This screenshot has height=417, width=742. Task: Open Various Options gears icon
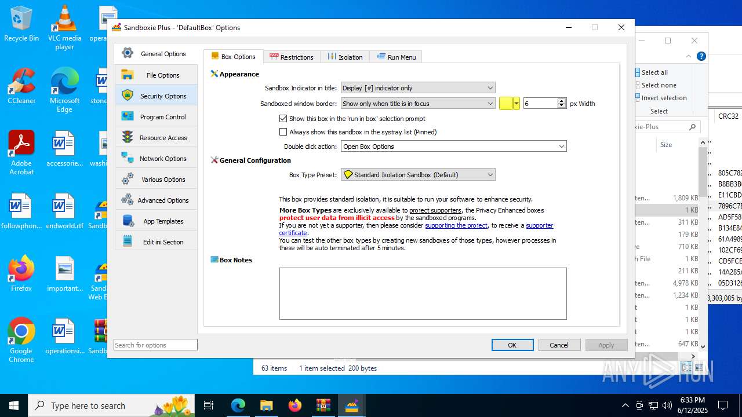click(x=128, y=179)
